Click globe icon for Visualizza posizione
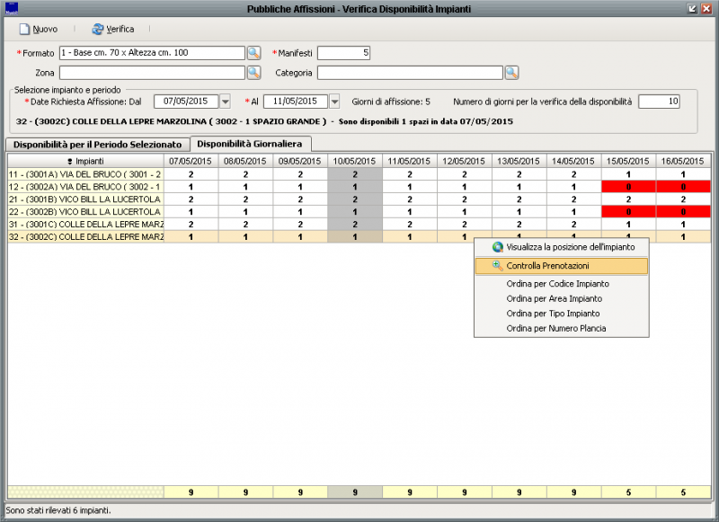 click(x=497, y=246)
